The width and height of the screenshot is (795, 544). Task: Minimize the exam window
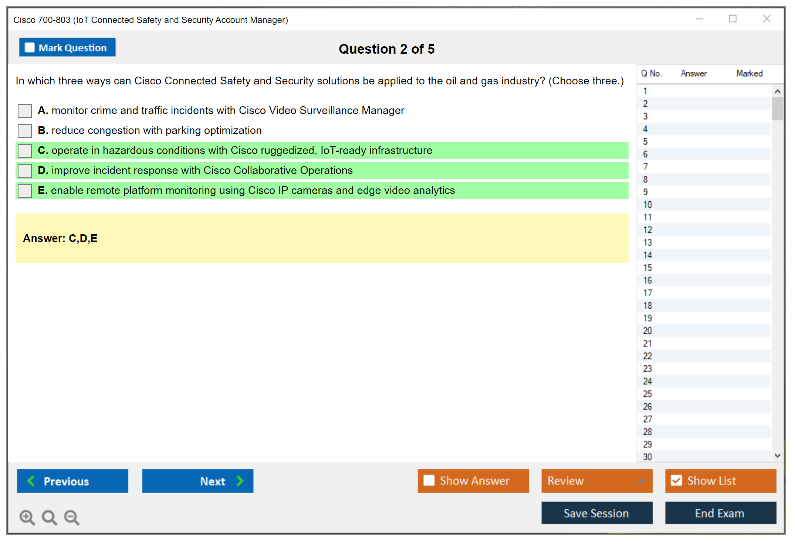click(x=699, y=19)
